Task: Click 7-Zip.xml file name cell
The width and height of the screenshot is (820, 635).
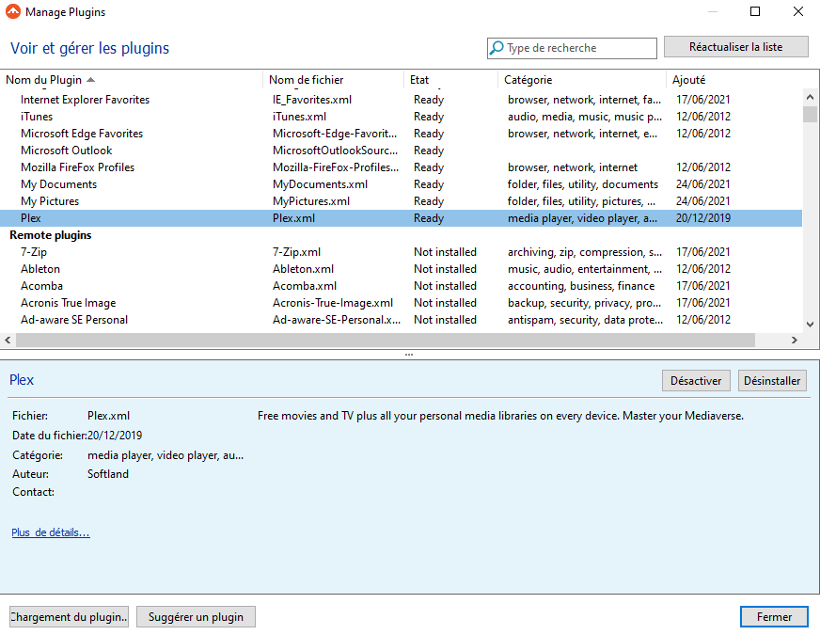Action: tap(296, 251)
